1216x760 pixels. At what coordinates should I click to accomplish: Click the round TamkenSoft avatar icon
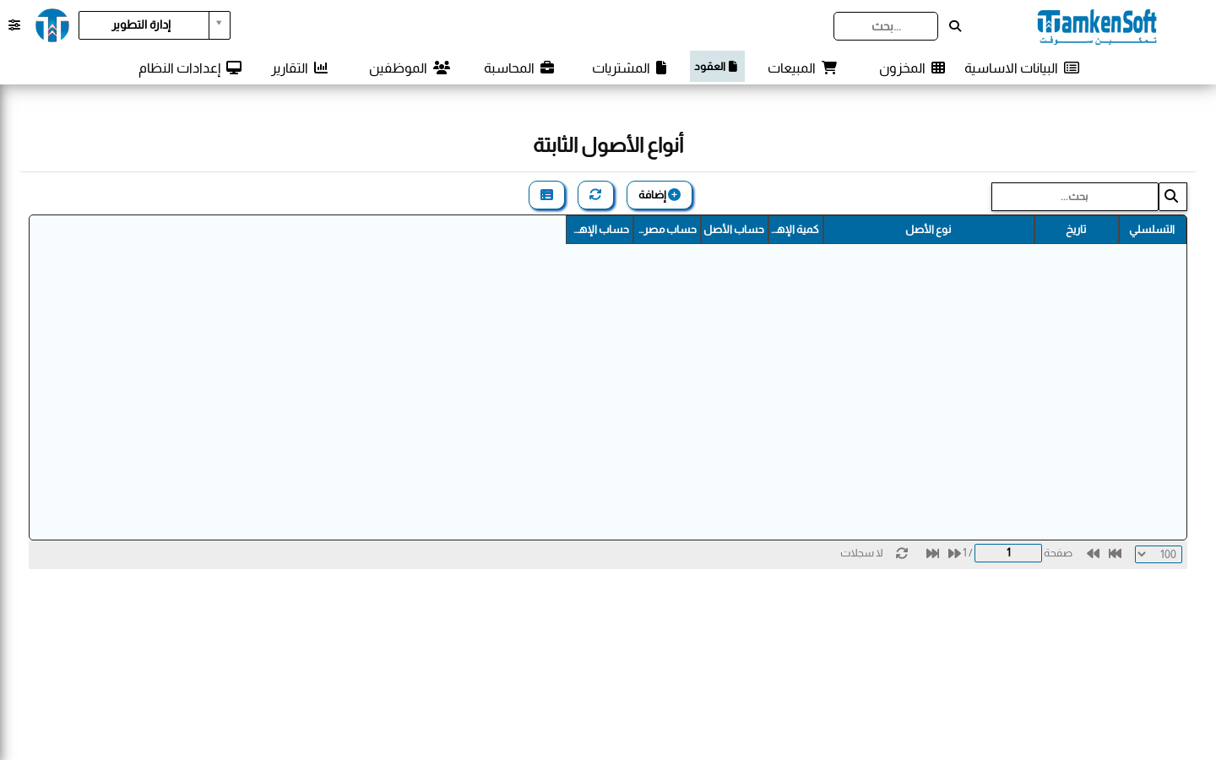pyautogui.click(x=52, y=25)
